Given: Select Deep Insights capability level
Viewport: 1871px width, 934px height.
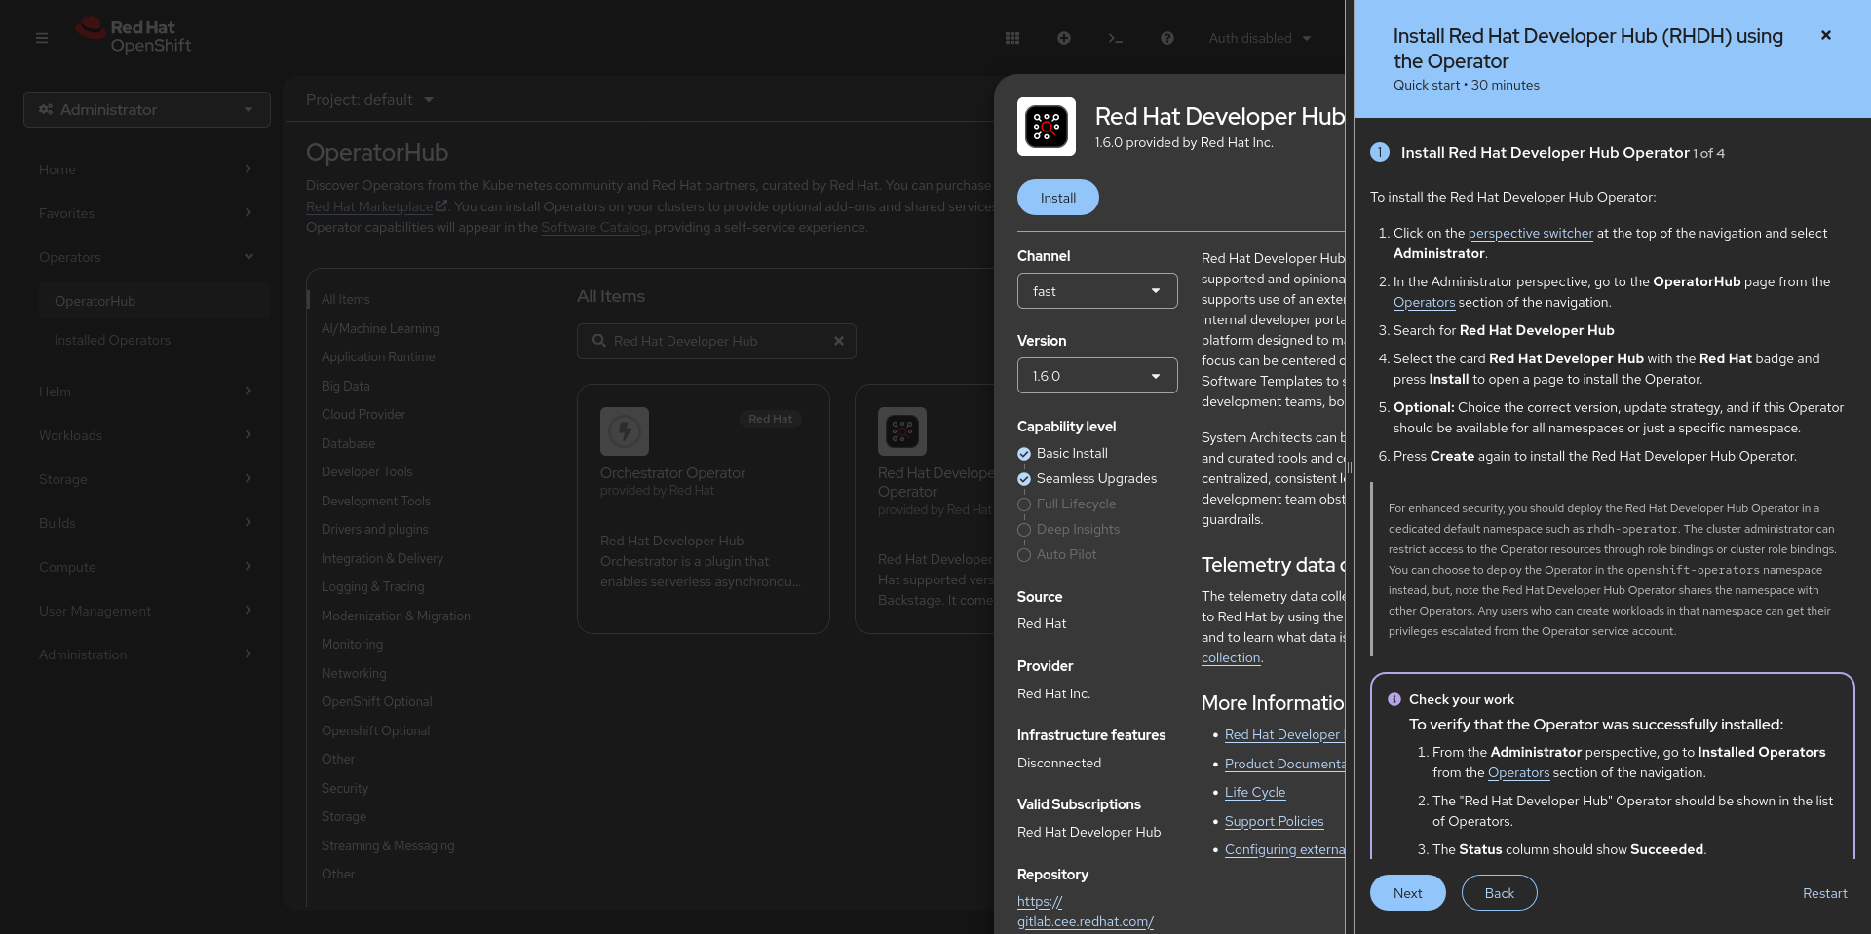Looking at the screenshot, I should click(1068, 529).
